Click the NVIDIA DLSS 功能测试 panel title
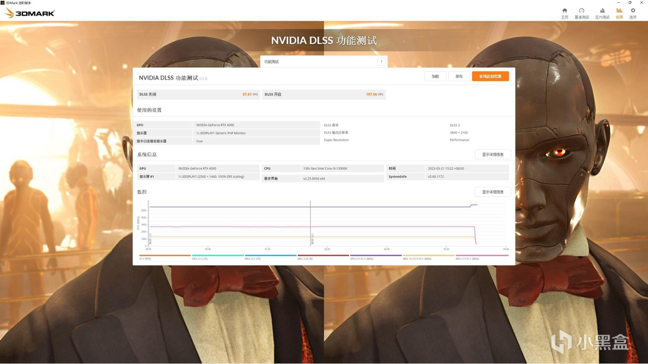Viewport: 648px width, 364px height. [168, 78]
